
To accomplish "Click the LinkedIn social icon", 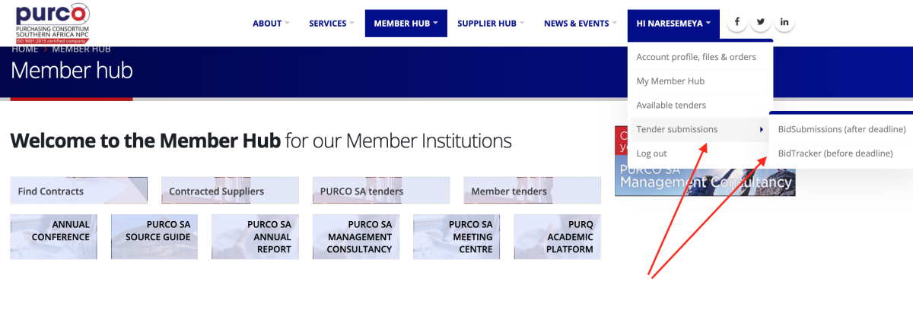I will click(784, 23).
